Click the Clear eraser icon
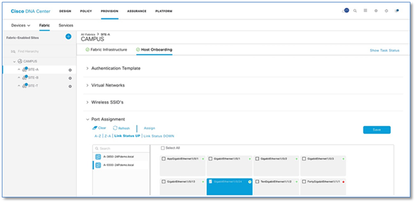 95,128
